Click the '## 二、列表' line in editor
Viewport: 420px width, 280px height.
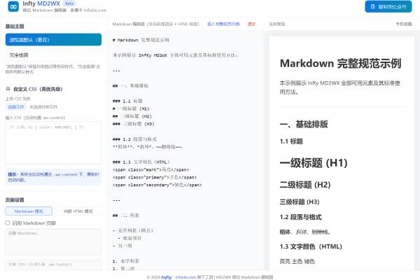point(126,216)
